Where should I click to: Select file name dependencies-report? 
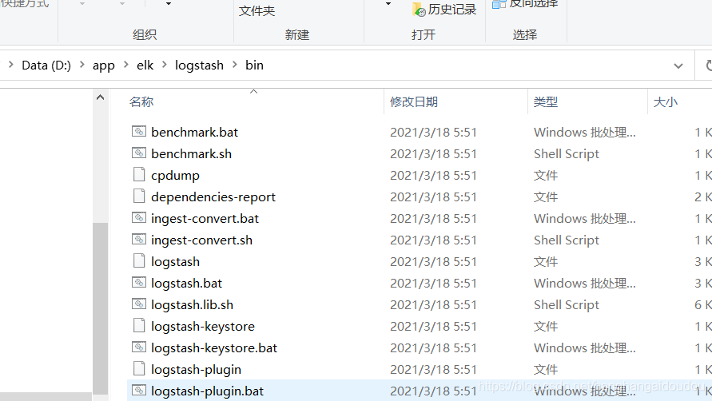click(x=213, y=197)
